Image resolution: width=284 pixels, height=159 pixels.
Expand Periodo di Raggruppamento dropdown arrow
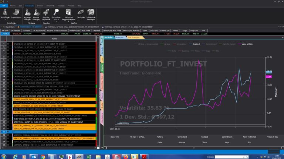point(68,21)
